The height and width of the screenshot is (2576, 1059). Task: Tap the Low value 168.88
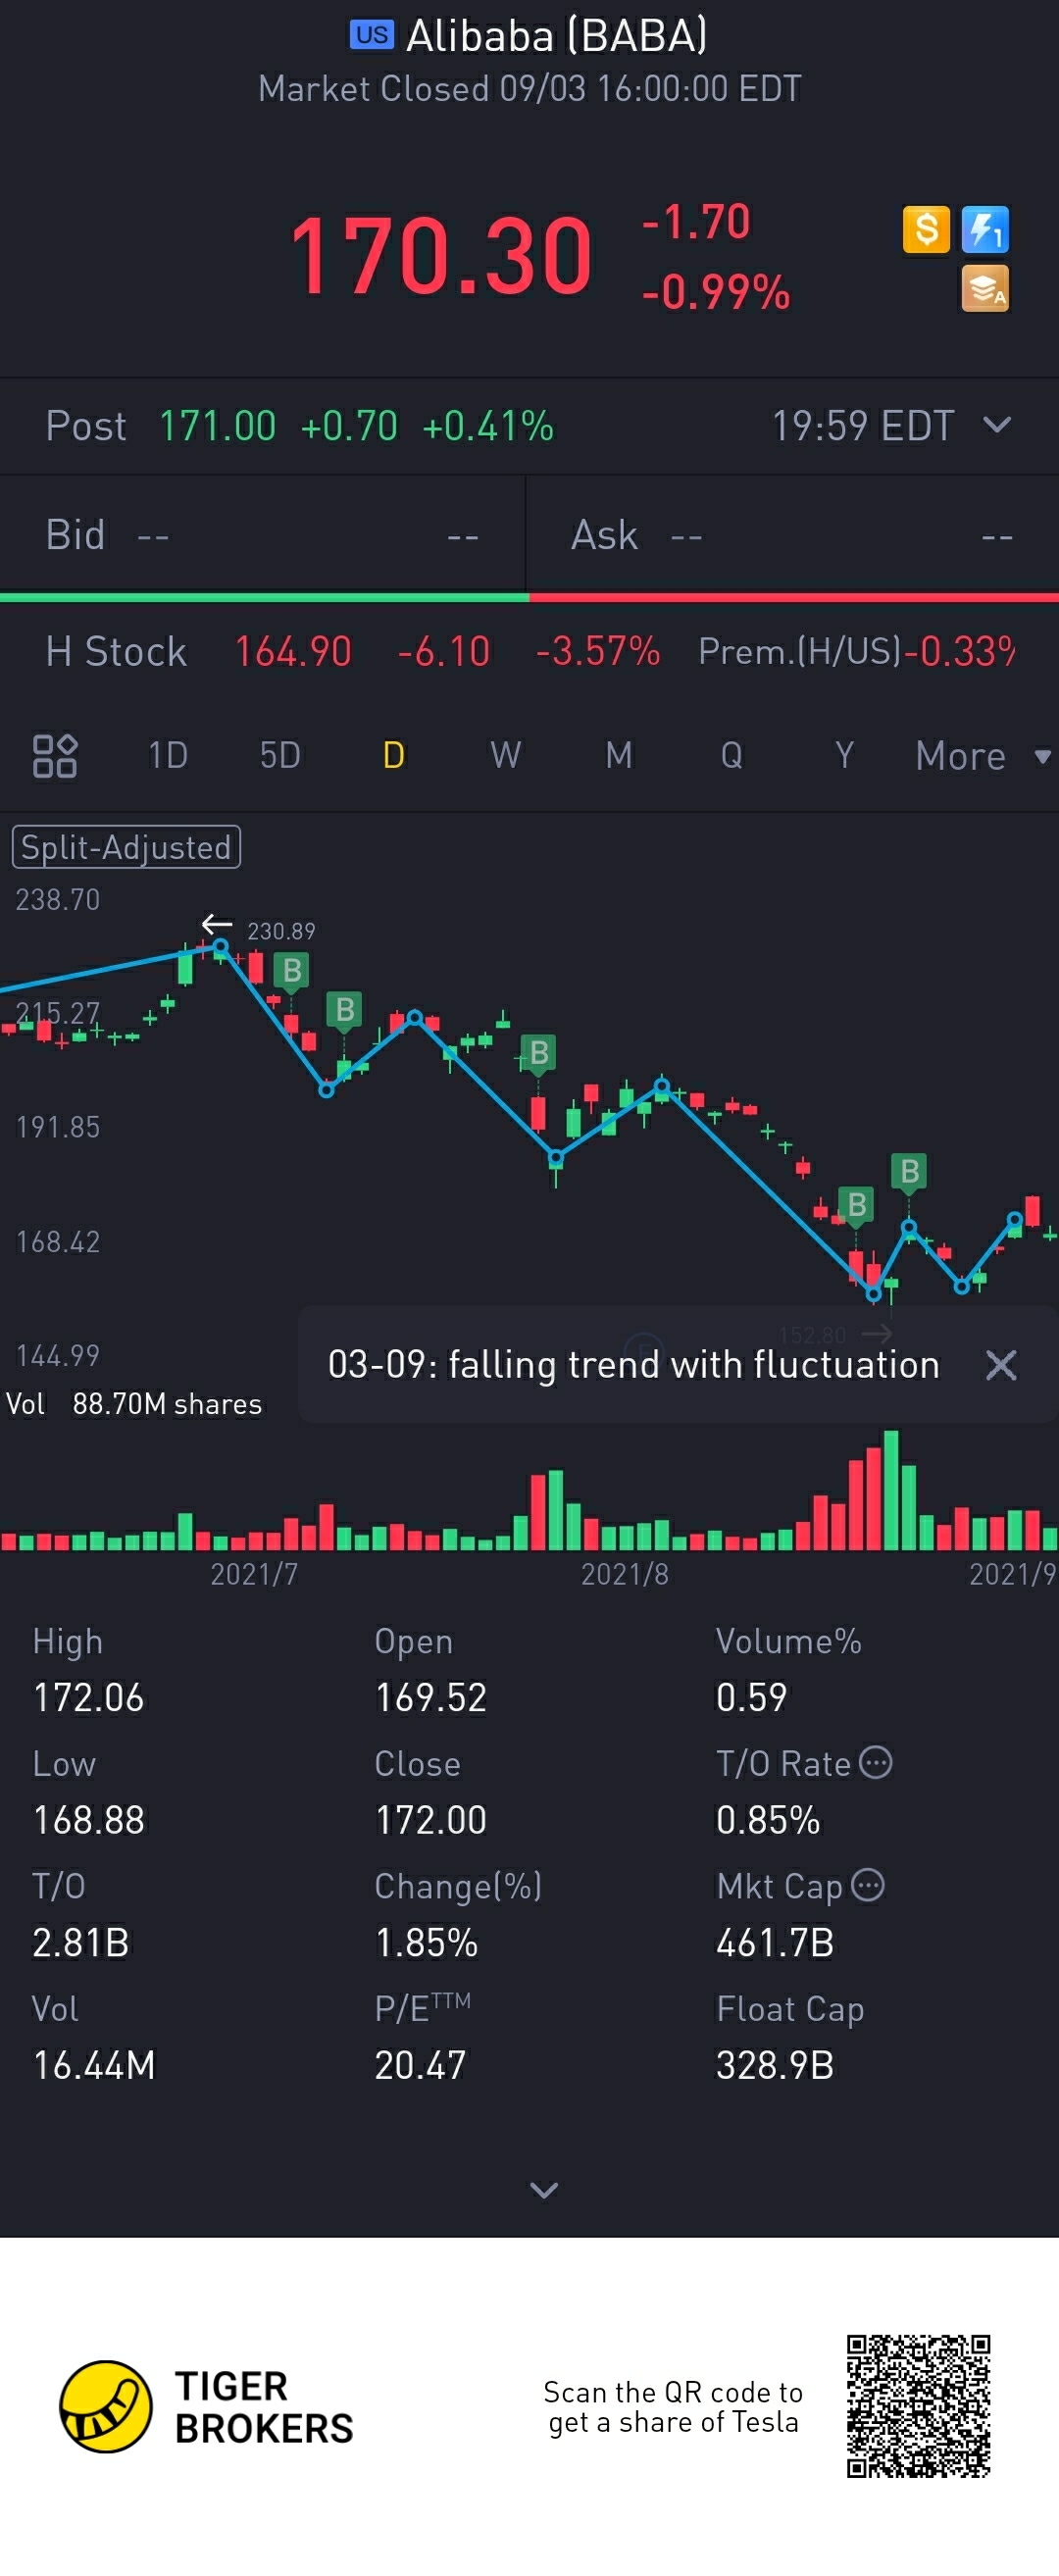click(89, 1820)
